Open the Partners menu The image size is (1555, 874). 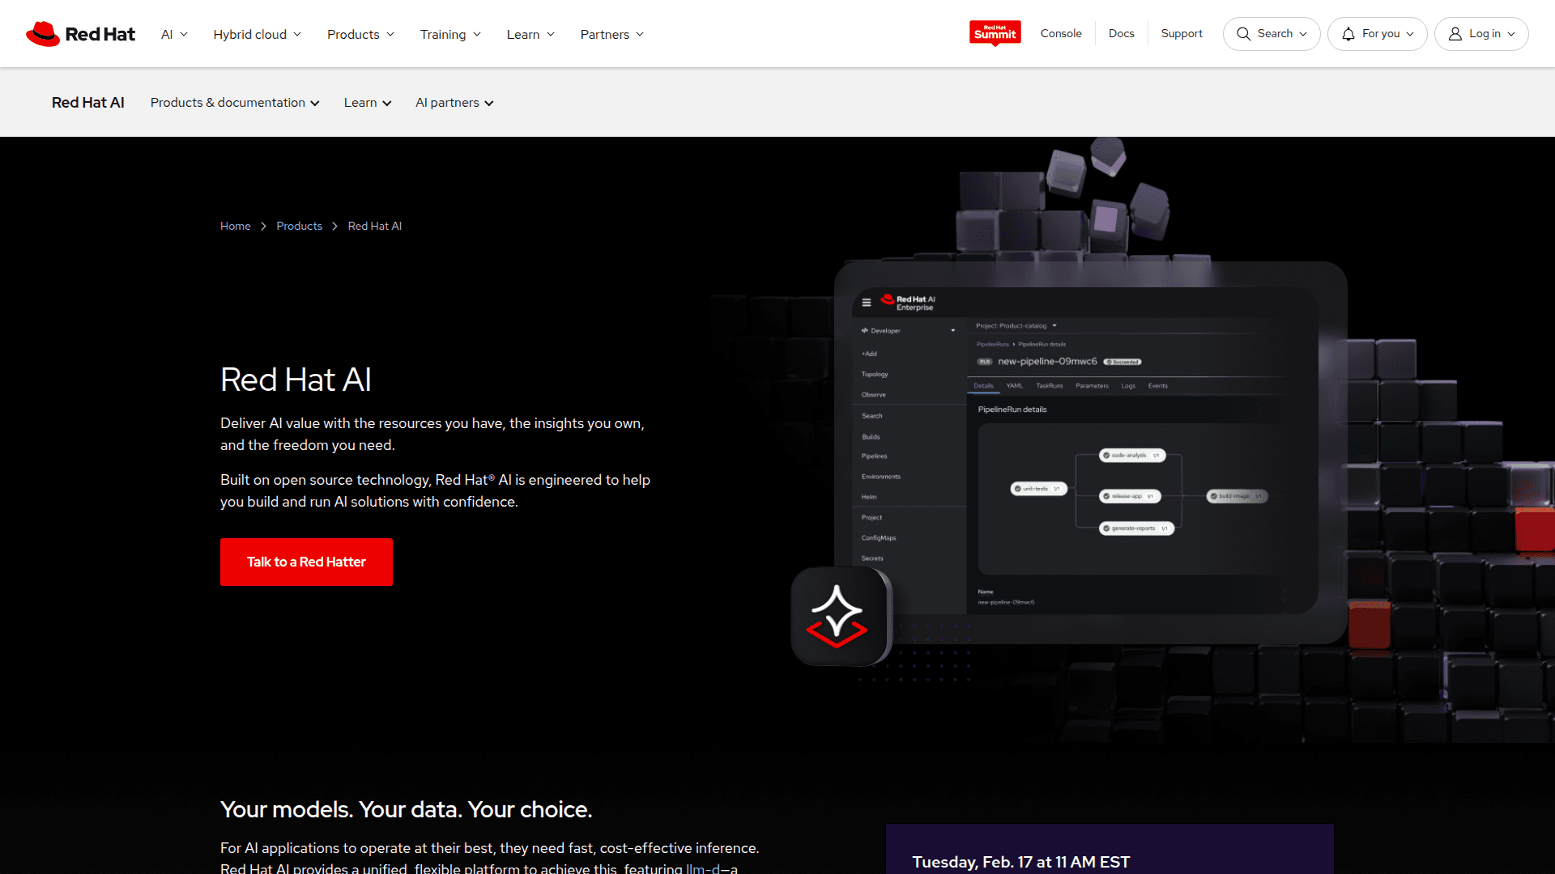point(611,34)
